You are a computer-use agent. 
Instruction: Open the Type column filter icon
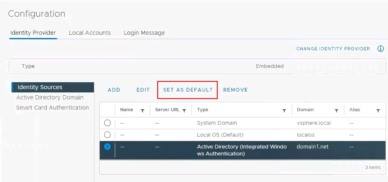[284, 110]
